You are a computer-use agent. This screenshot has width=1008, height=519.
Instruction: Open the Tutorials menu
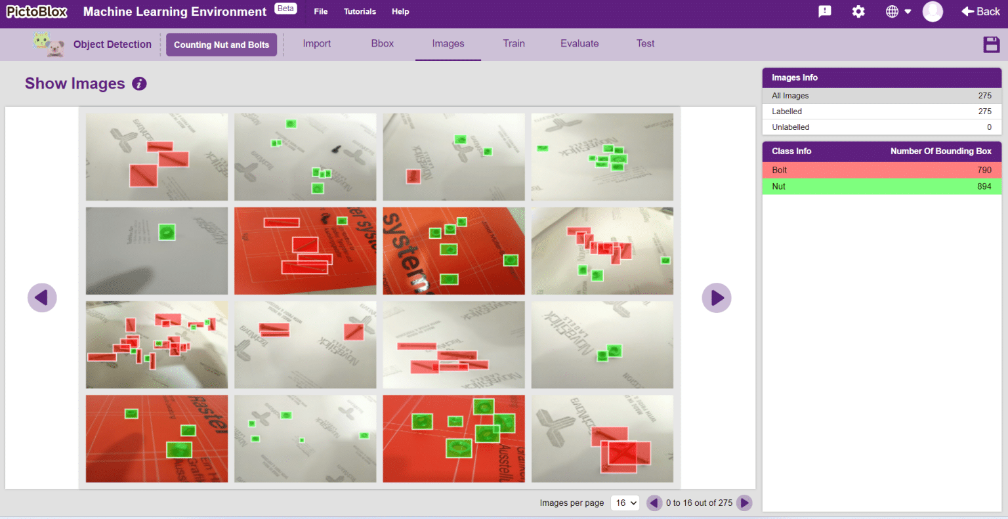pyautogui.click(x=360, y=11)
